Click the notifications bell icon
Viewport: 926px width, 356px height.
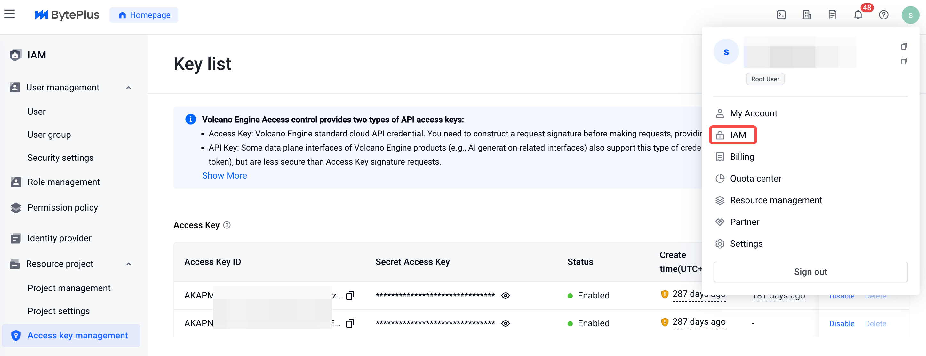(858, 15)
